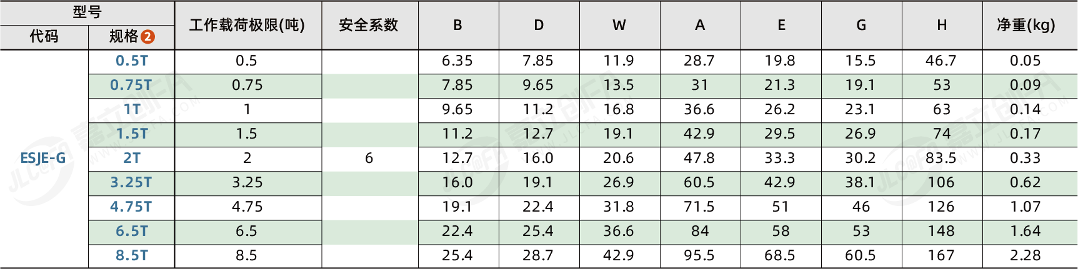Click the 净重(kg) column header

pyautogui.click(x=1026, y=25)
